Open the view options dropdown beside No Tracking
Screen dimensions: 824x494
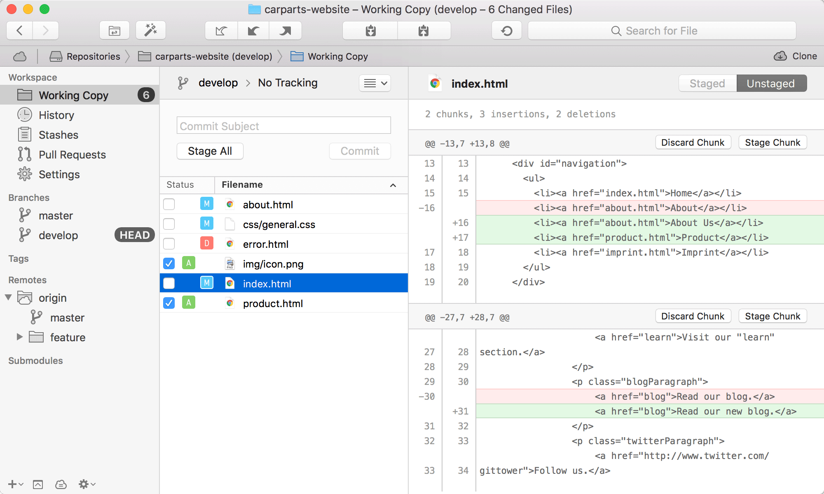pyautogui.click(x=375, y=83)
